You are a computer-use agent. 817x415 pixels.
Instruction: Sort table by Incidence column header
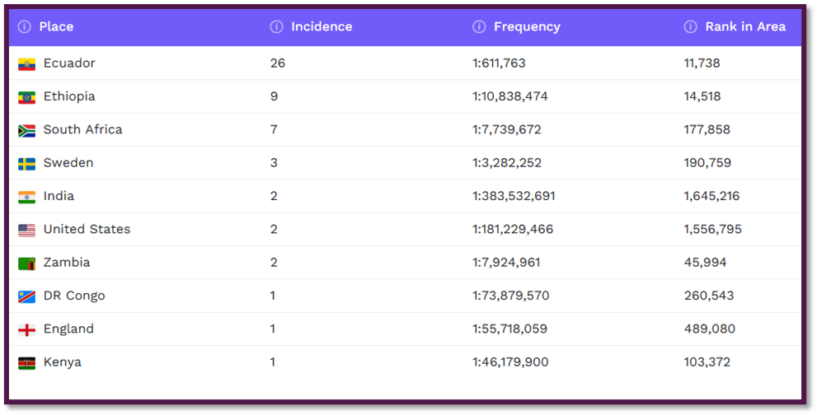[x=322, y=27]
